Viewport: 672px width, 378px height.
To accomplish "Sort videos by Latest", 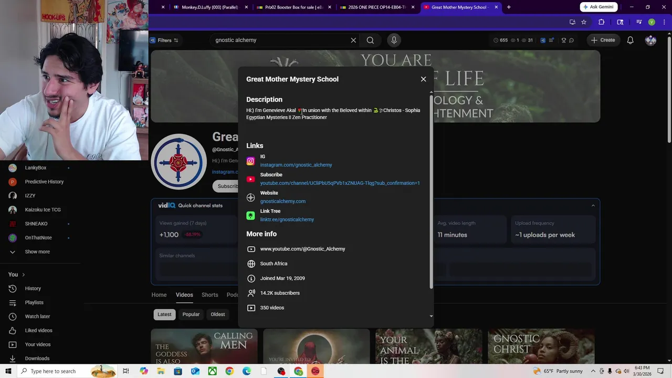I will tap(164, 314).
